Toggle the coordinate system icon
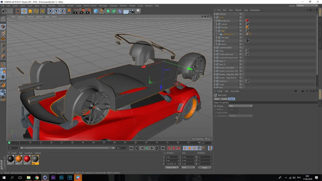Image resolution: width=322 pixels, height=181 pixels. [68, 11]
